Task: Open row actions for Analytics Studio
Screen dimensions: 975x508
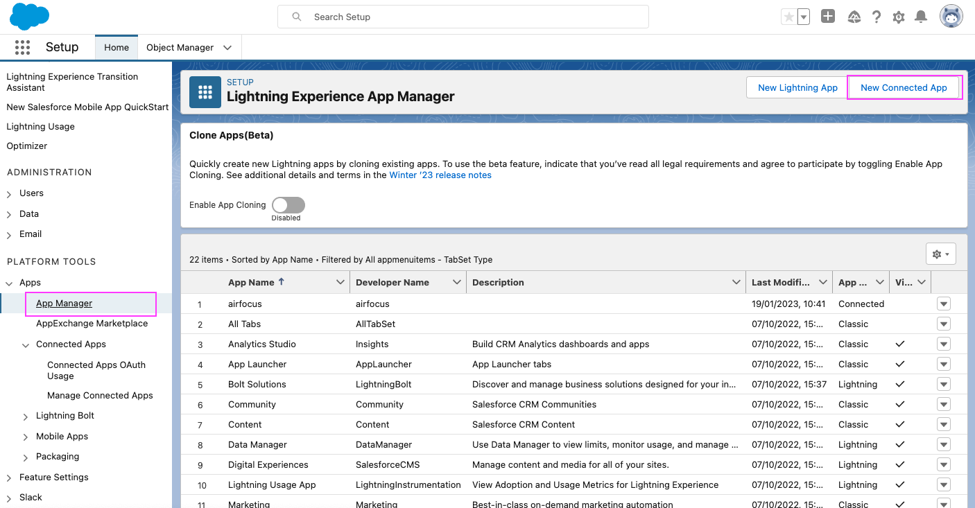Action: coord(943,344)
